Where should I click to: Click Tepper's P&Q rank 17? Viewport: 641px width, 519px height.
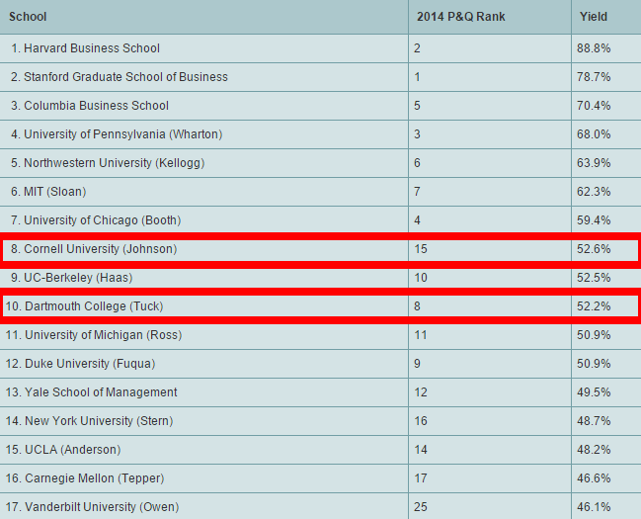pos(421,478)
